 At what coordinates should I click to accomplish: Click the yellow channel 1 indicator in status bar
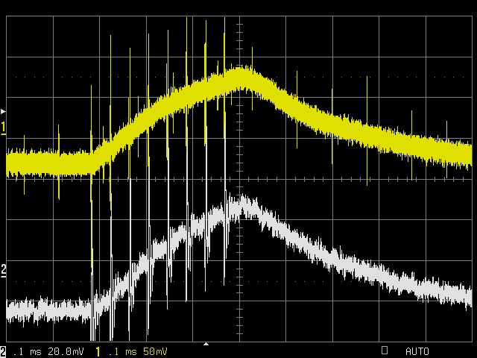click(98, 351)
